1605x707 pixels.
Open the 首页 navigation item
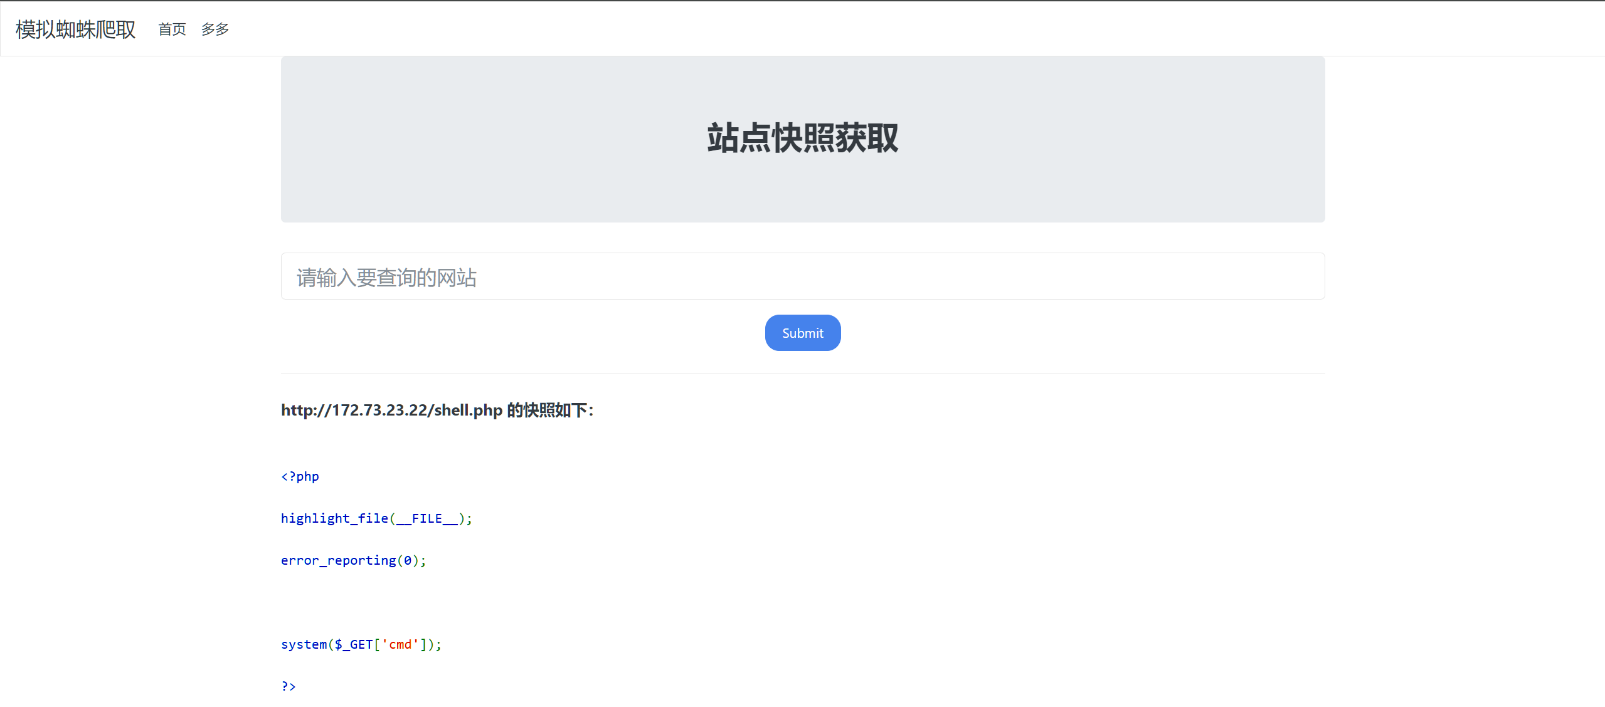[172, 29]
